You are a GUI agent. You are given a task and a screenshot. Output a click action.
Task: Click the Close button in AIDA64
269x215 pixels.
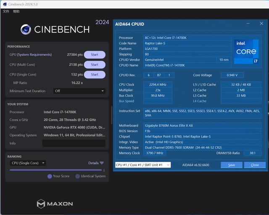[255, 165]
